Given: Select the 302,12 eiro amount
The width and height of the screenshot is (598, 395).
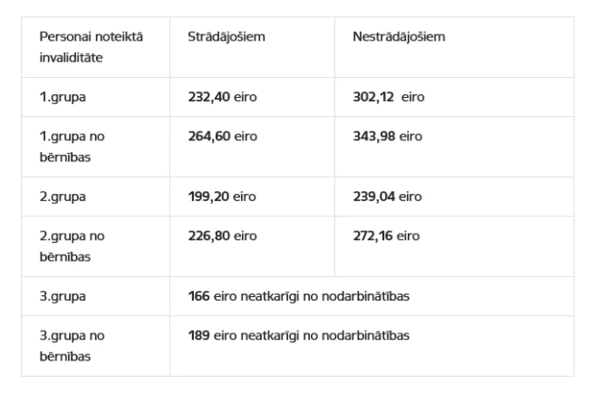Looking at the screenshot, I should pyautogui.click(x=389, y=98).
